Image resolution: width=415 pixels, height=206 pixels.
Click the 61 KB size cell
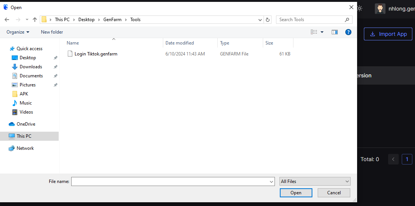coord(285,54)
